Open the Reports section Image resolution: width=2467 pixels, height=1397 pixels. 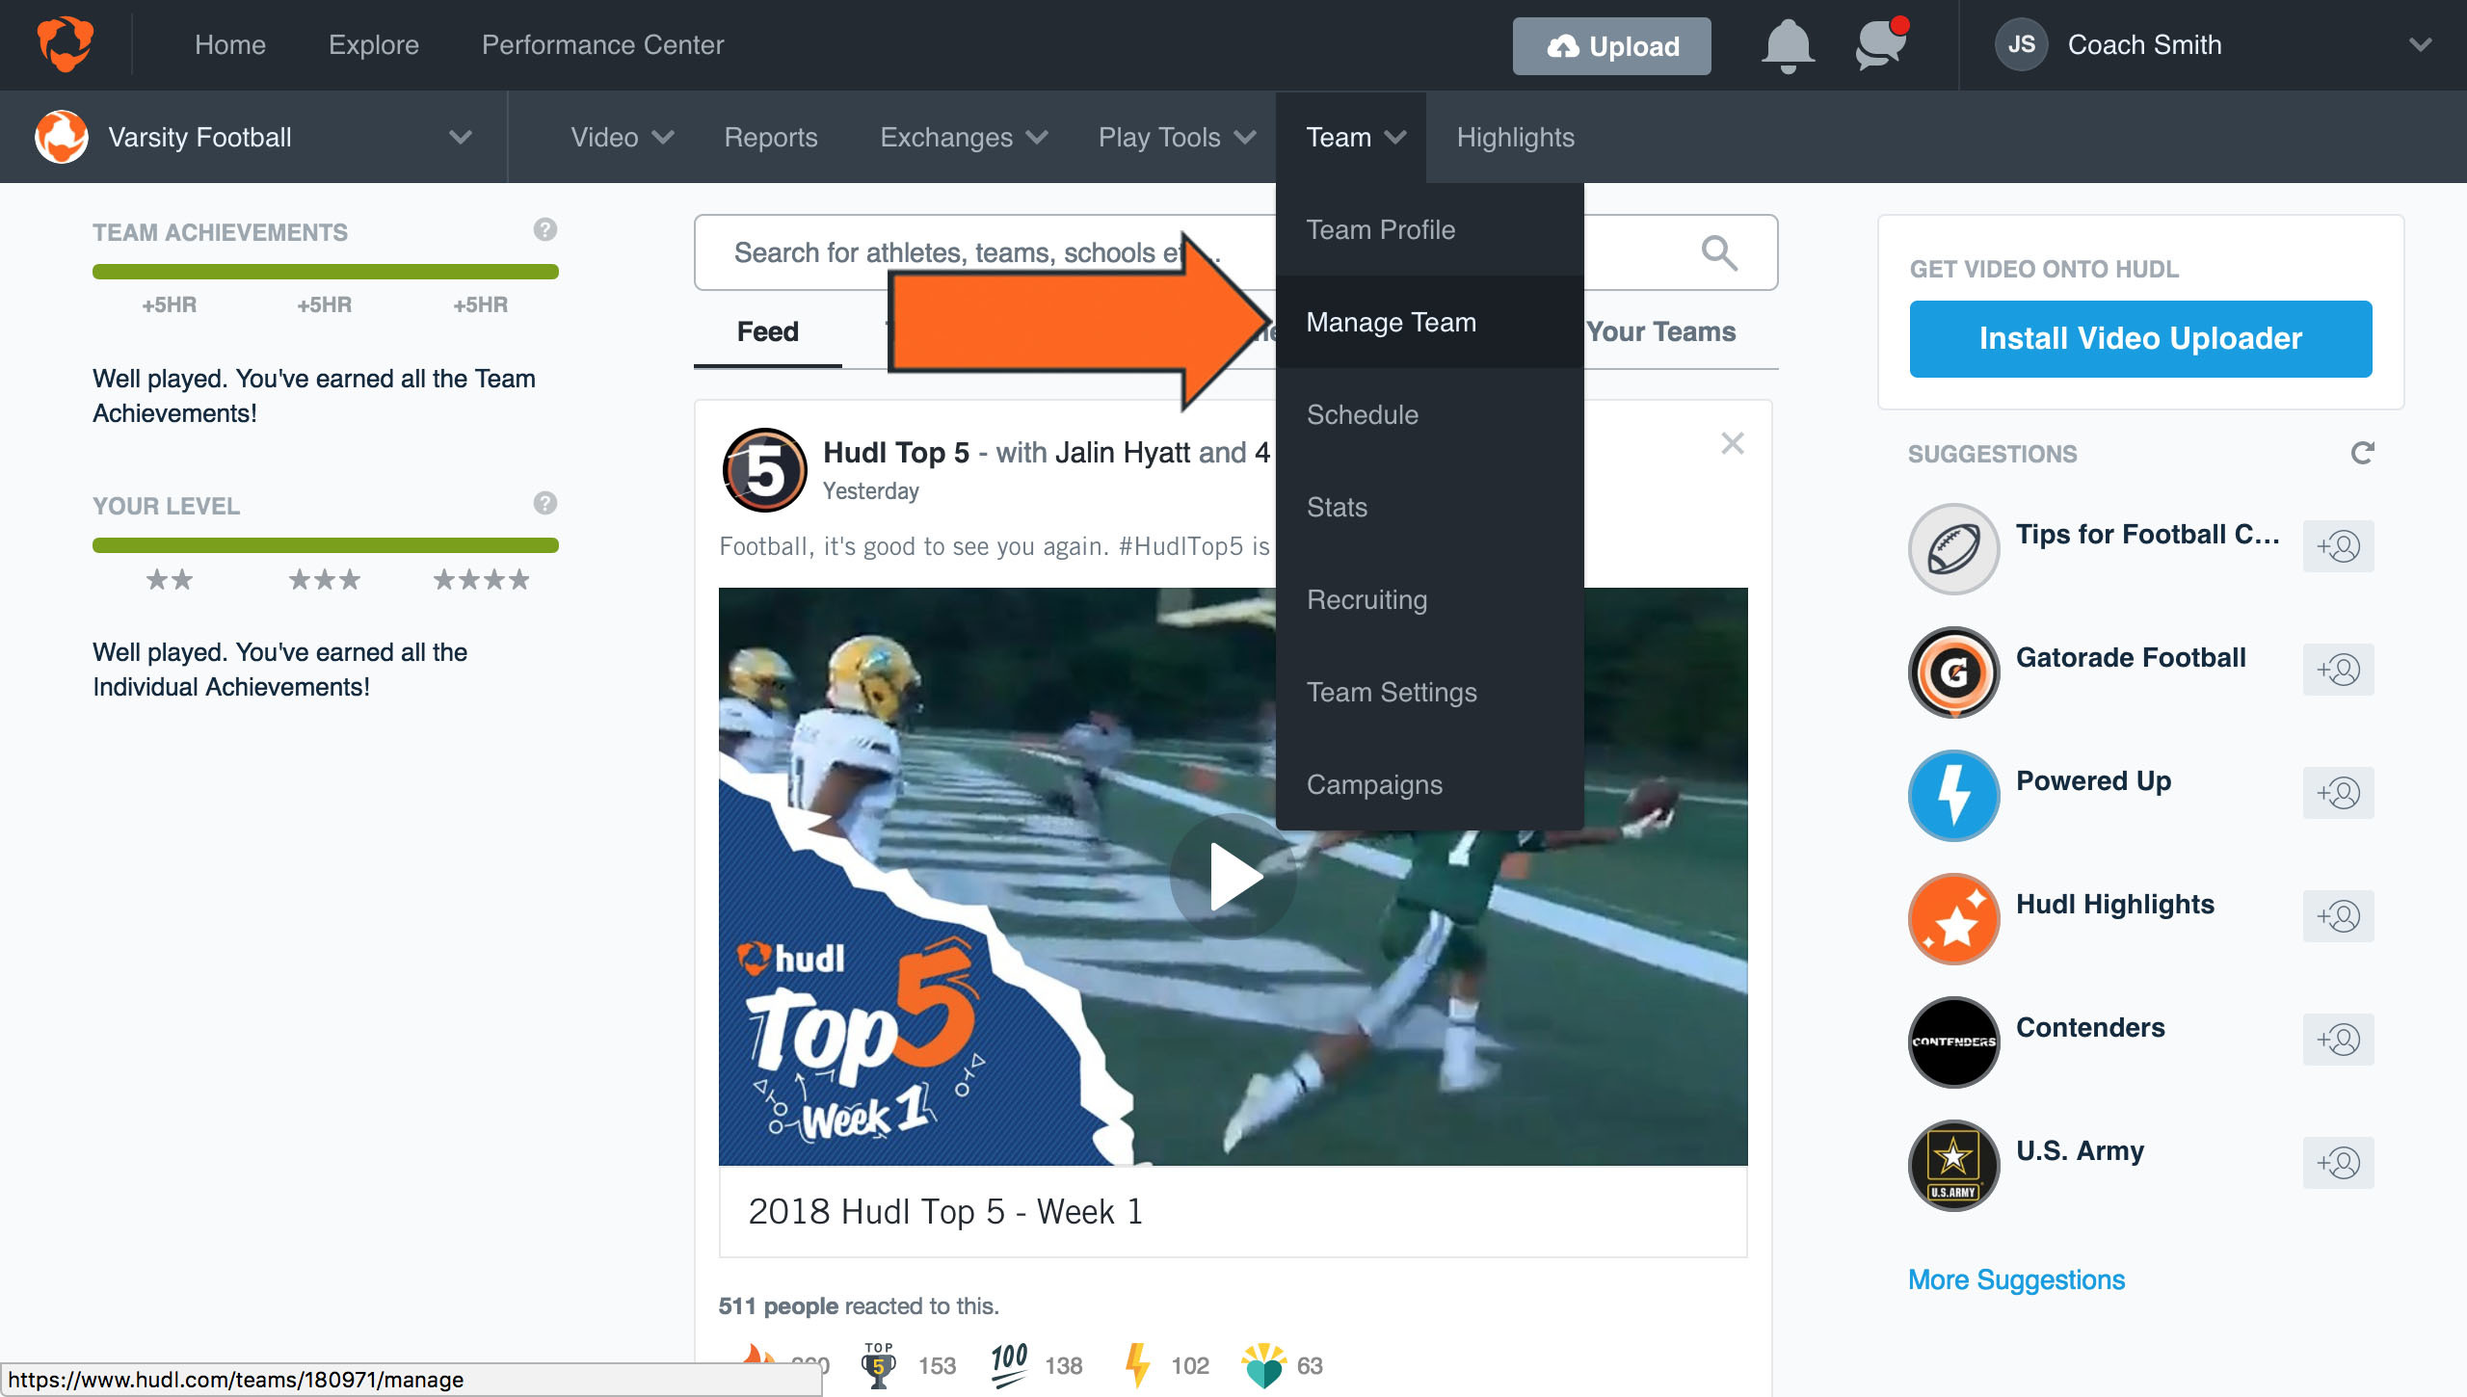tap(771, 137)
